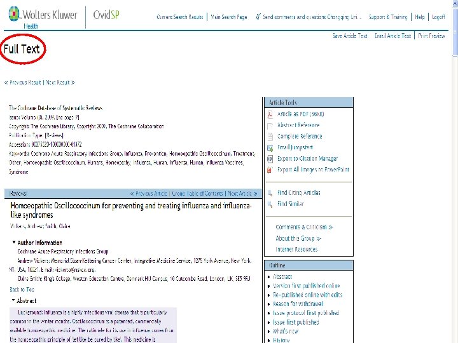Click Export to Citation Manager link

point(308,159)
